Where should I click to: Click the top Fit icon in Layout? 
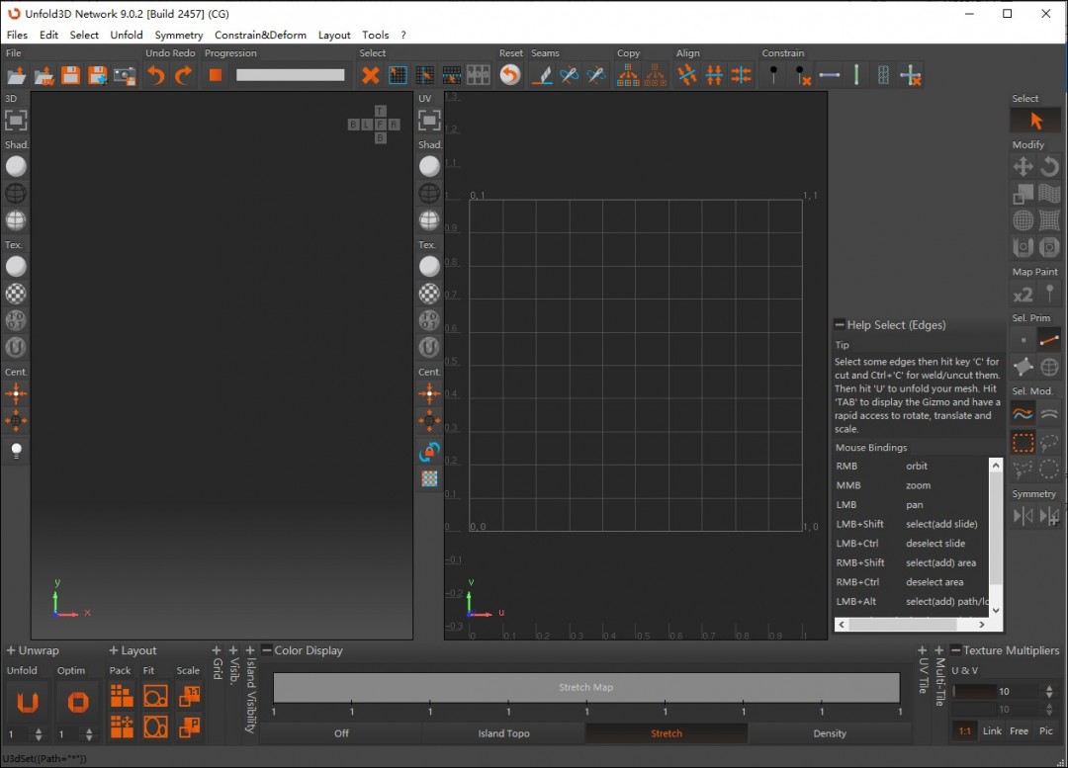(x=156, y=697)
